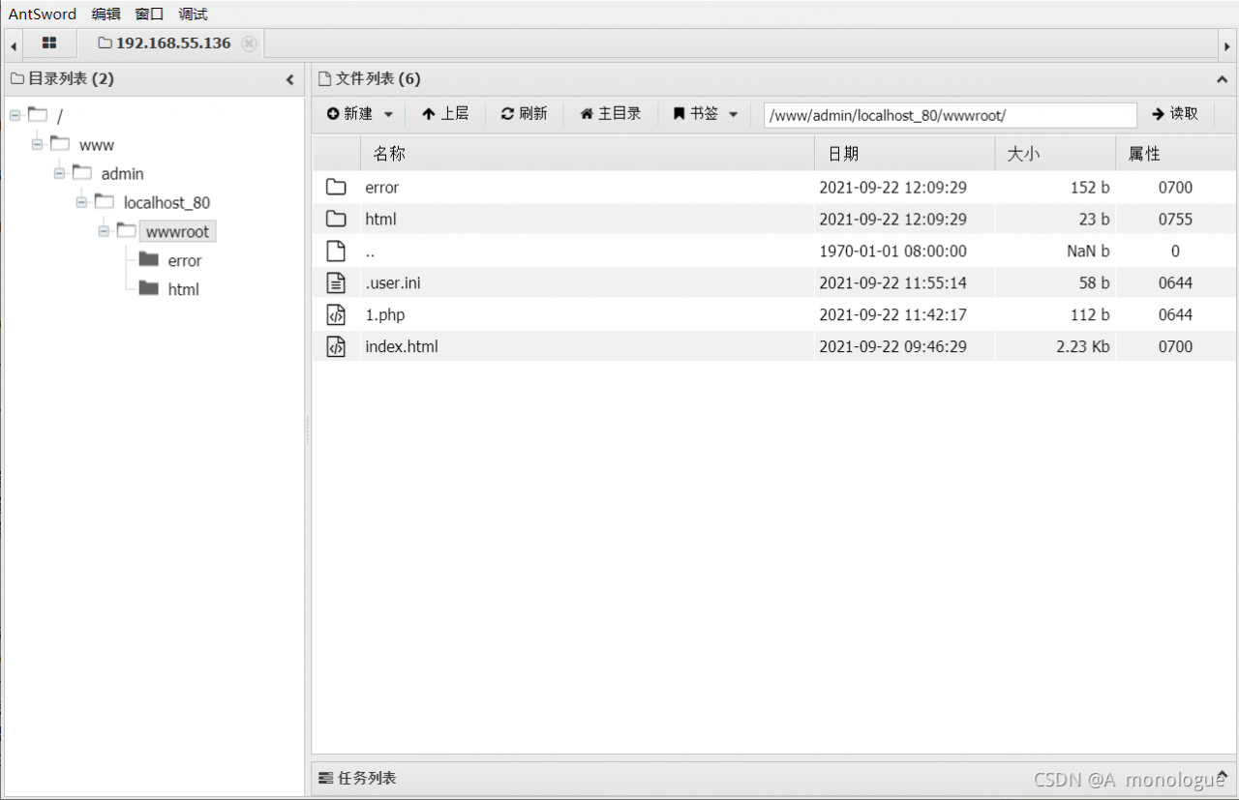
Task: Click the 2.23 Kb size cell
Action: (x=1083, y=346)
